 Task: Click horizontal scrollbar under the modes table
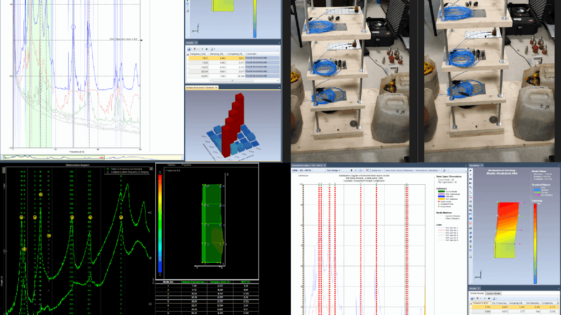click(232, 81)
